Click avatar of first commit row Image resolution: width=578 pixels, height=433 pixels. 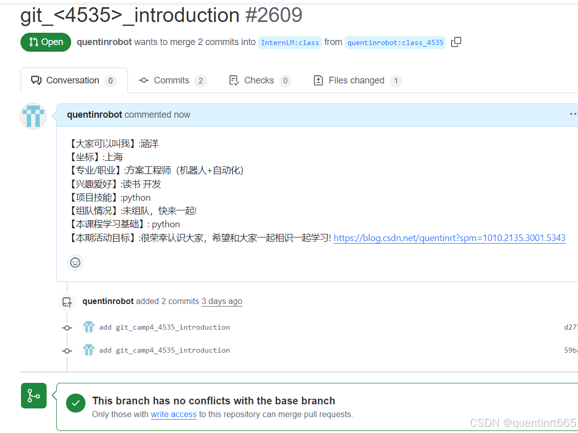(x=89, y=327)
